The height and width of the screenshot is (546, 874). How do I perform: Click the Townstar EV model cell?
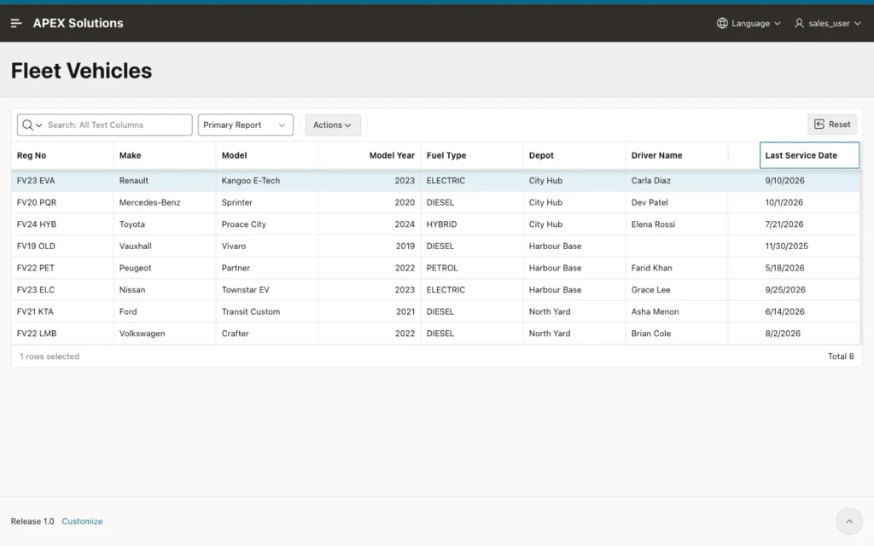click(267, 290)
